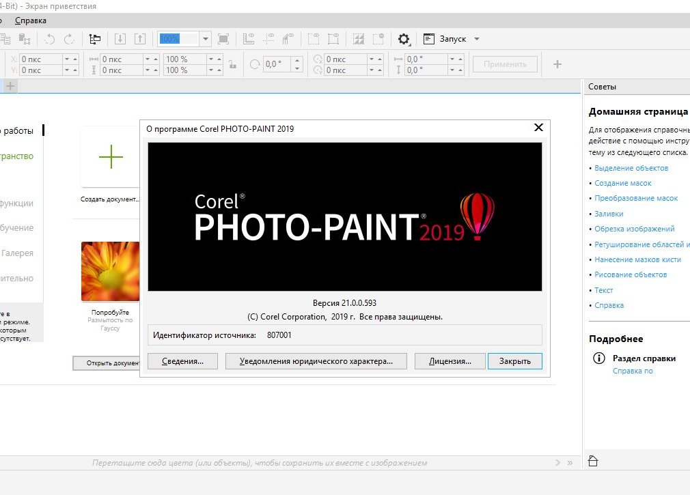The width and height of the screenshot is (690, 495).
Task: Click the plus icon right of Применить
Action: click(557, 64)
